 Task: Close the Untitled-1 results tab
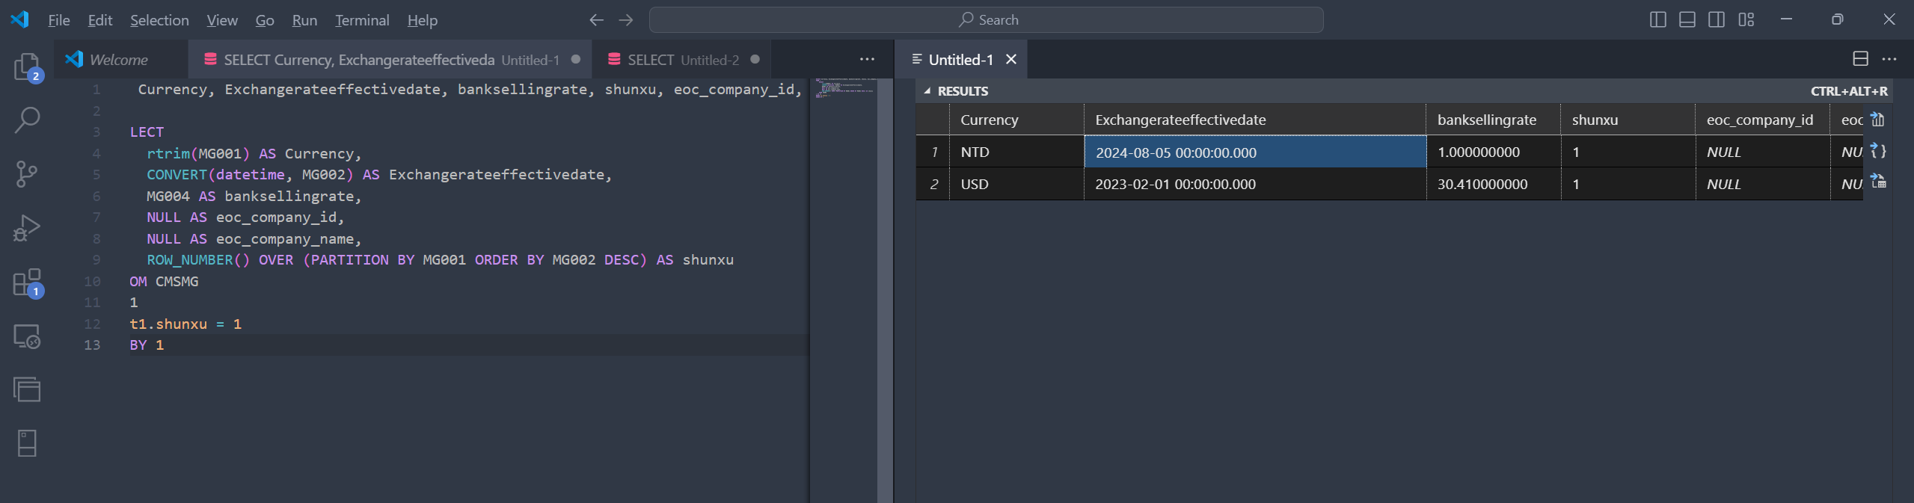(x=1011, y=59)
